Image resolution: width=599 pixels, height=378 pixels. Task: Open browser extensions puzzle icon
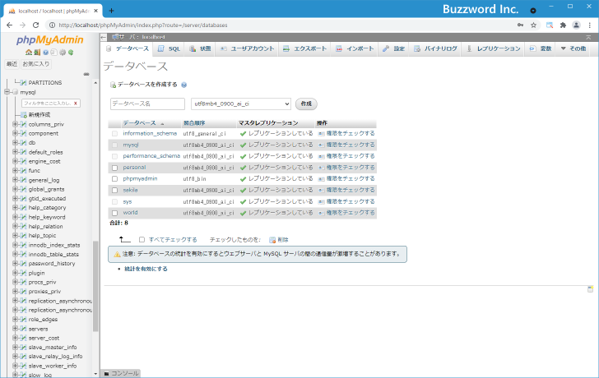tap(563, 25)
